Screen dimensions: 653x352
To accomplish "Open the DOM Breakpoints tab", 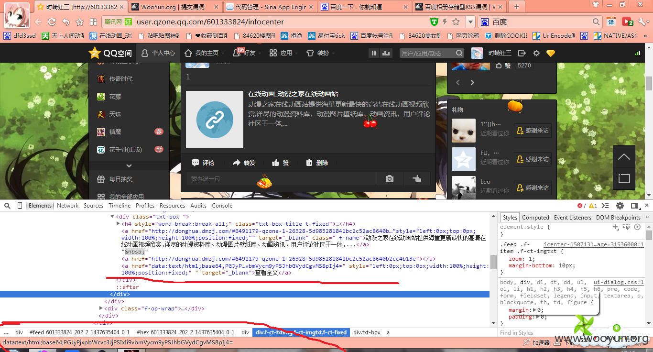I will coord(618,218).
